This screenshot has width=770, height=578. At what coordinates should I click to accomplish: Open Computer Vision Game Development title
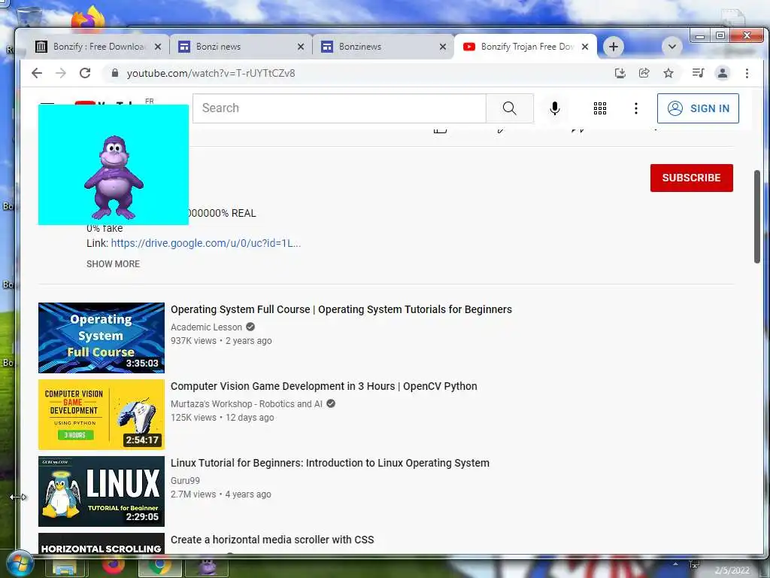[x=324, y=386]
